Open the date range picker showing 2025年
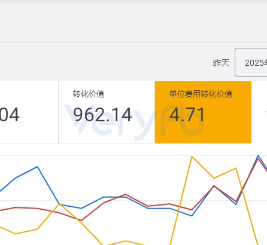267x245 pixels. (x=251, y=62)
